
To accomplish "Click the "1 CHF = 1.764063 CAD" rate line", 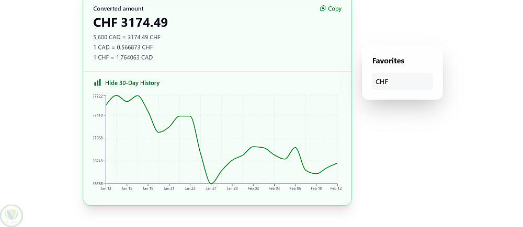I will coord(123,57).
